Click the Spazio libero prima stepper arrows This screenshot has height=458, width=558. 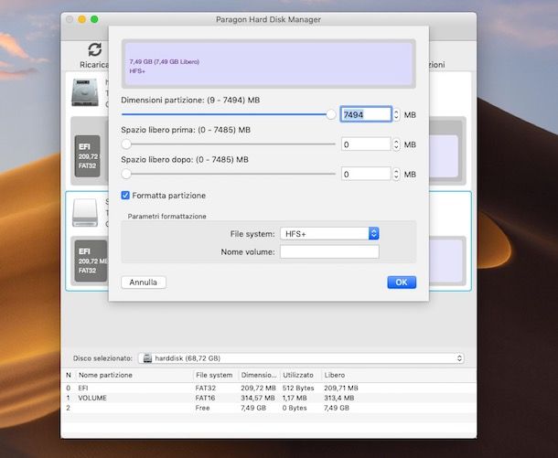[x=396, y=144]
